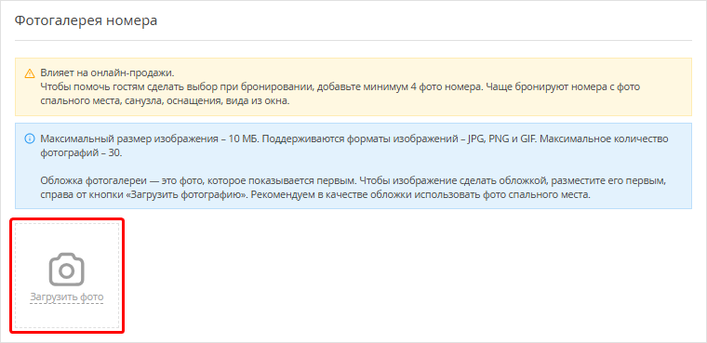
Task: Click the "Максимальный размер изображения – 10 МБ" text
Action: click(x=150, y=139)
